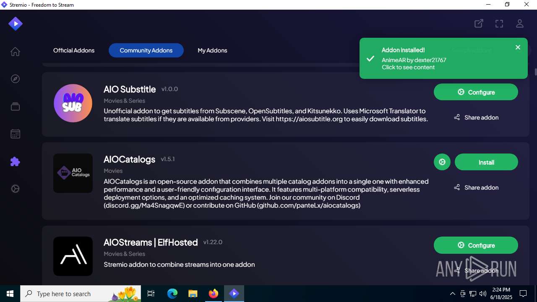The image size is (537, 302).
Task: Click the AIOStreams | ElfHosted title
Action: [151, 242]
